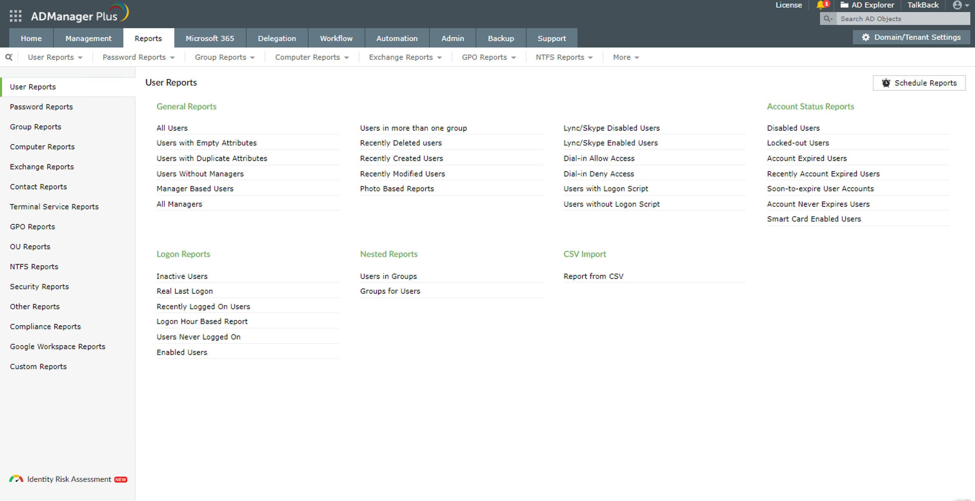
Task: Expand Password Reports dropdown
Action: click(138, 57)
